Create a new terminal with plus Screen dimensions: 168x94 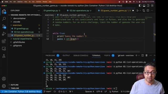136,55
